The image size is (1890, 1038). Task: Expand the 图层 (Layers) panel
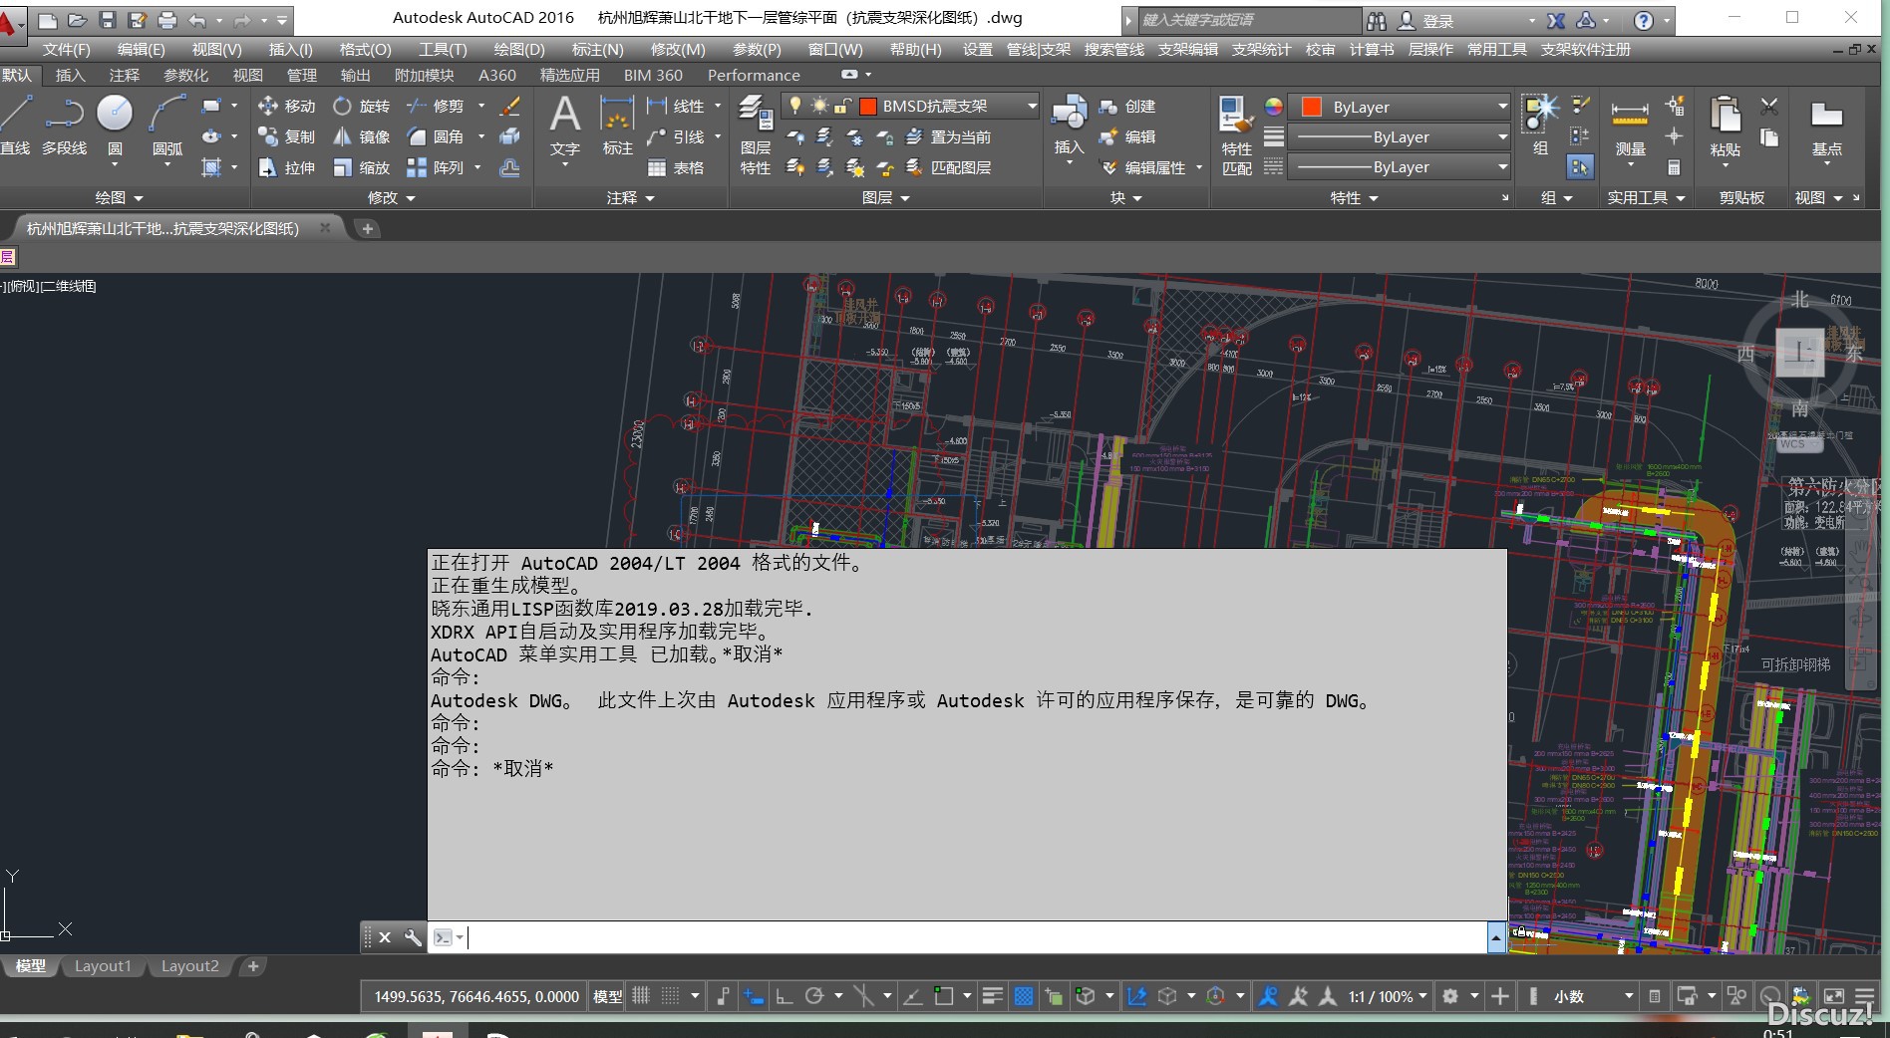(886, 197)
